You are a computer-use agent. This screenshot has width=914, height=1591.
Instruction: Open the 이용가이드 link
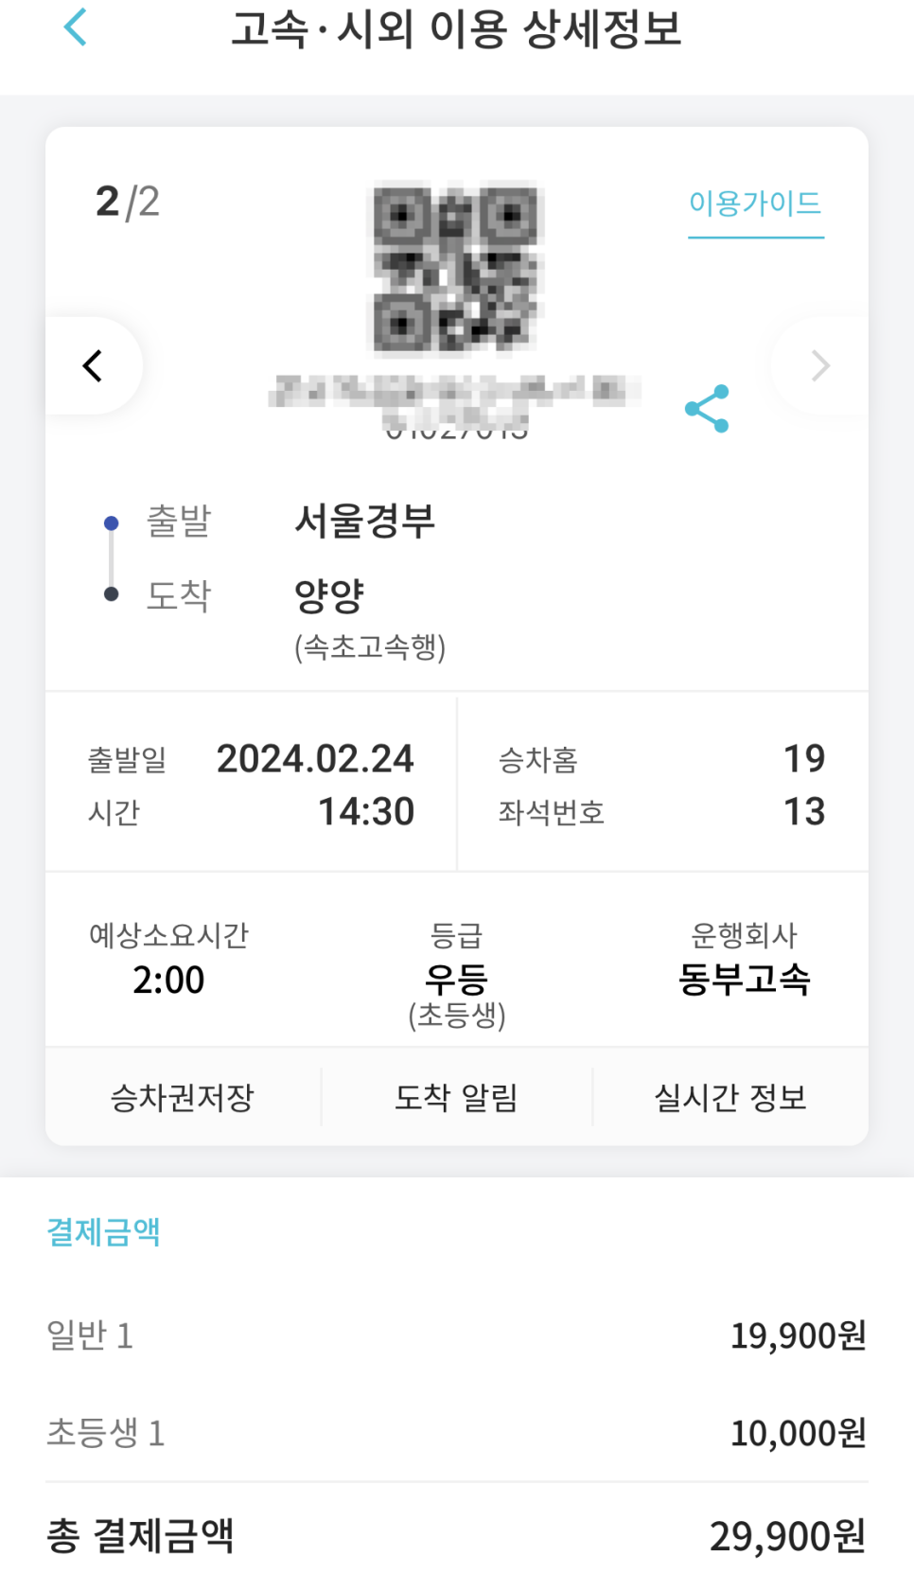point(755,203)
